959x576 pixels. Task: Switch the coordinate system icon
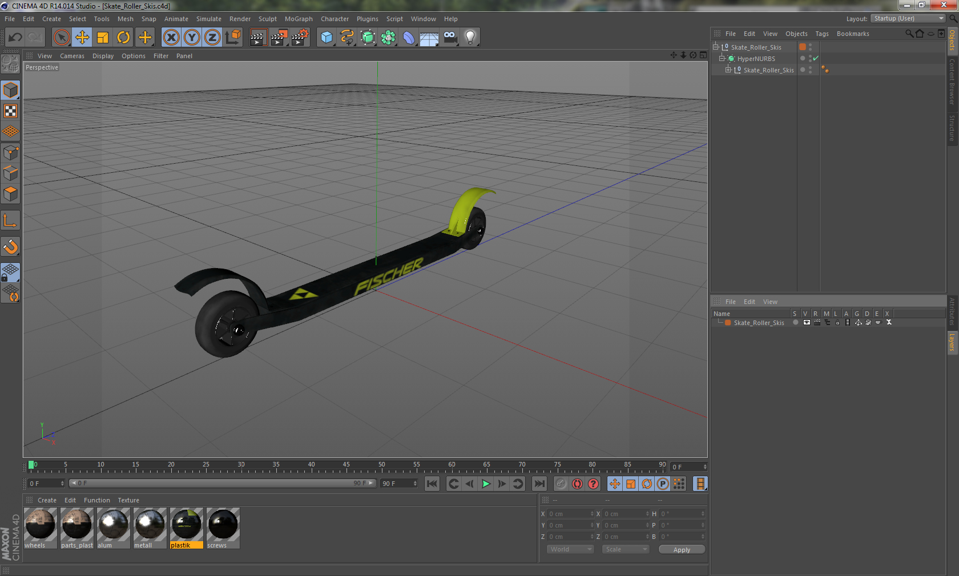[233, 38]
